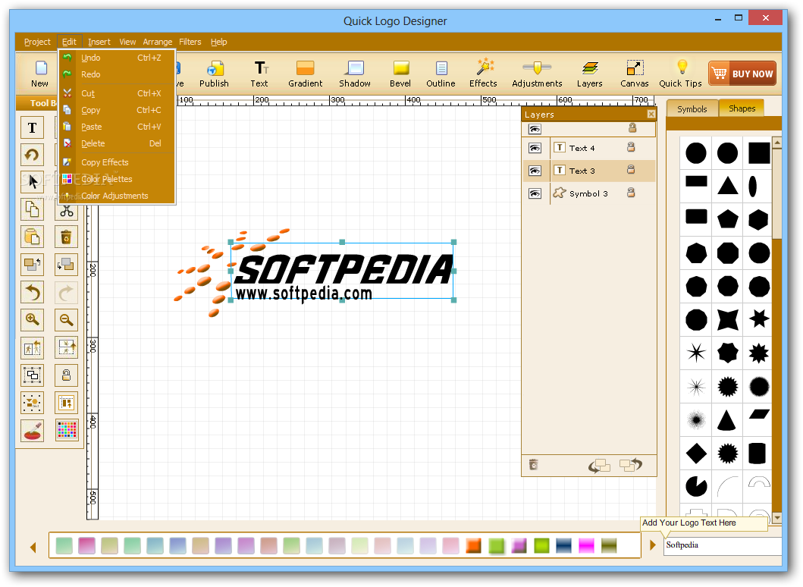The width and height of the screenshot is (803, 587).
Task: Open Quick Tips lightbulb
Action: point(681,74)
